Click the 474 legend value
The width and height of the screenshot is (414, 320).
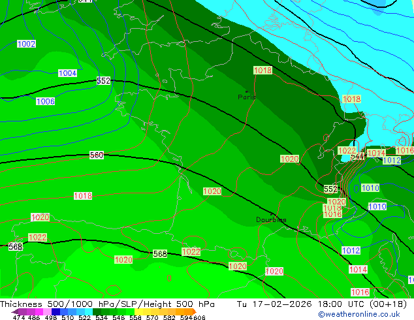tap(19, 317)
